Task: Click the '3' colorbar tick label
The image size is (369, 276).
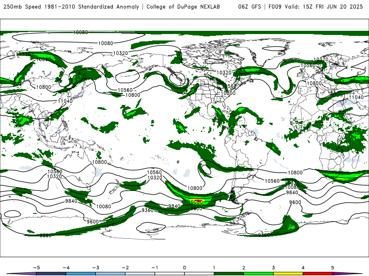Action: (273, 268)
